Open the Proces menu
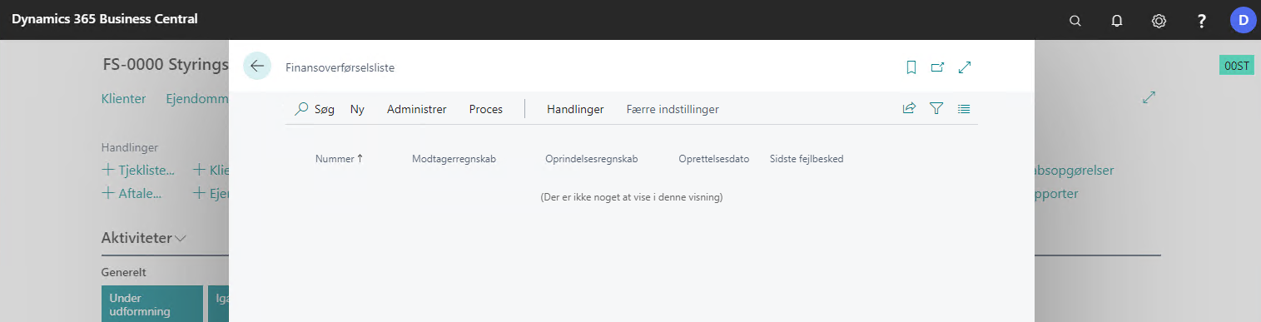This screenshot has width=1261, height=322. (486, 109)
